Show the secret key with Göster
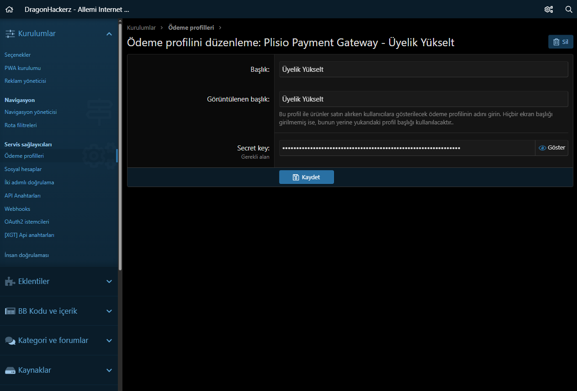 (x=552, y=148)
